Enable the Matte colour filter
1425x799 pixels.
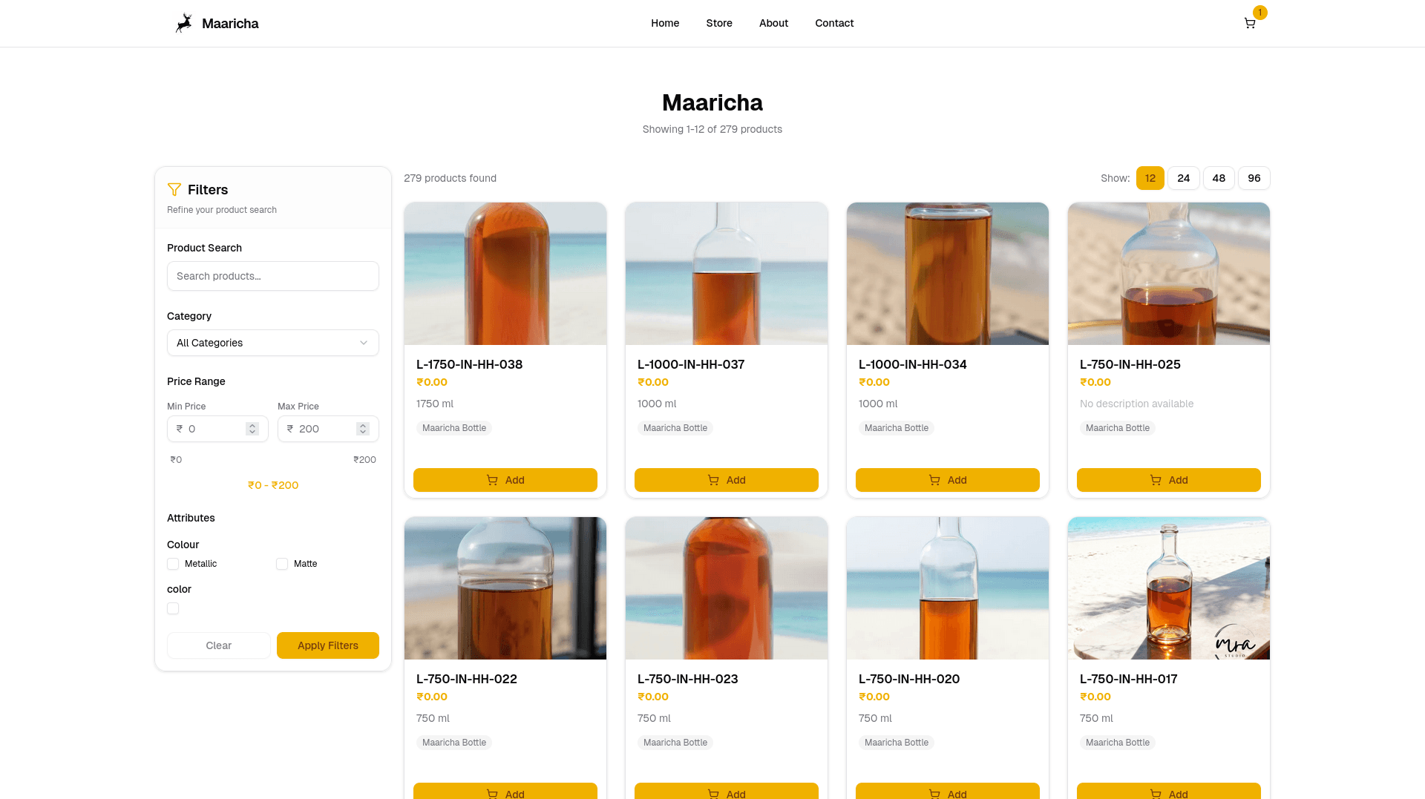pyautogui.click(x=282, y=564)
